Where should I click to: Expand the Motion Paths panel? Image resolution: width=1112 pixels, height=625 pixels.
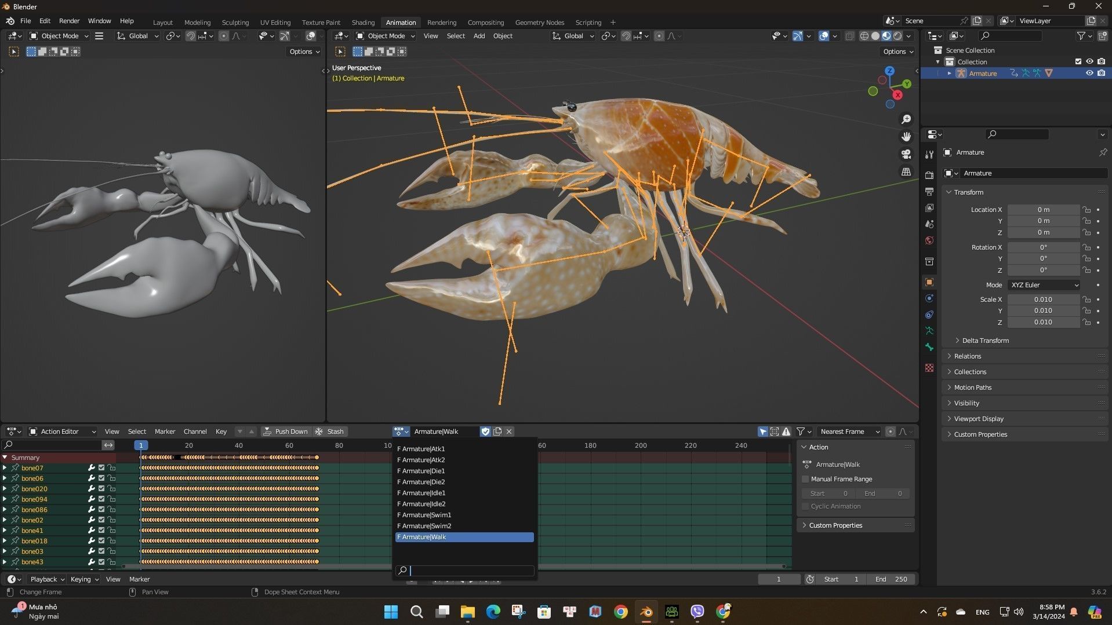(972, 388)
